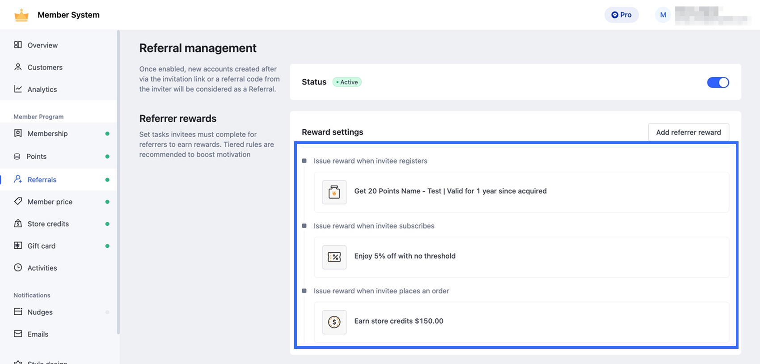The height and width of the screenshot is (364, 760).
Task: Click the Pro plan badge
Action: pos(621,15)
